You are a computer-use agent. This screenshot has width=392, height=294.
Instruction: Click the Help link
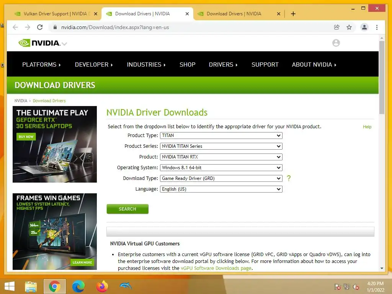point(367,127)
